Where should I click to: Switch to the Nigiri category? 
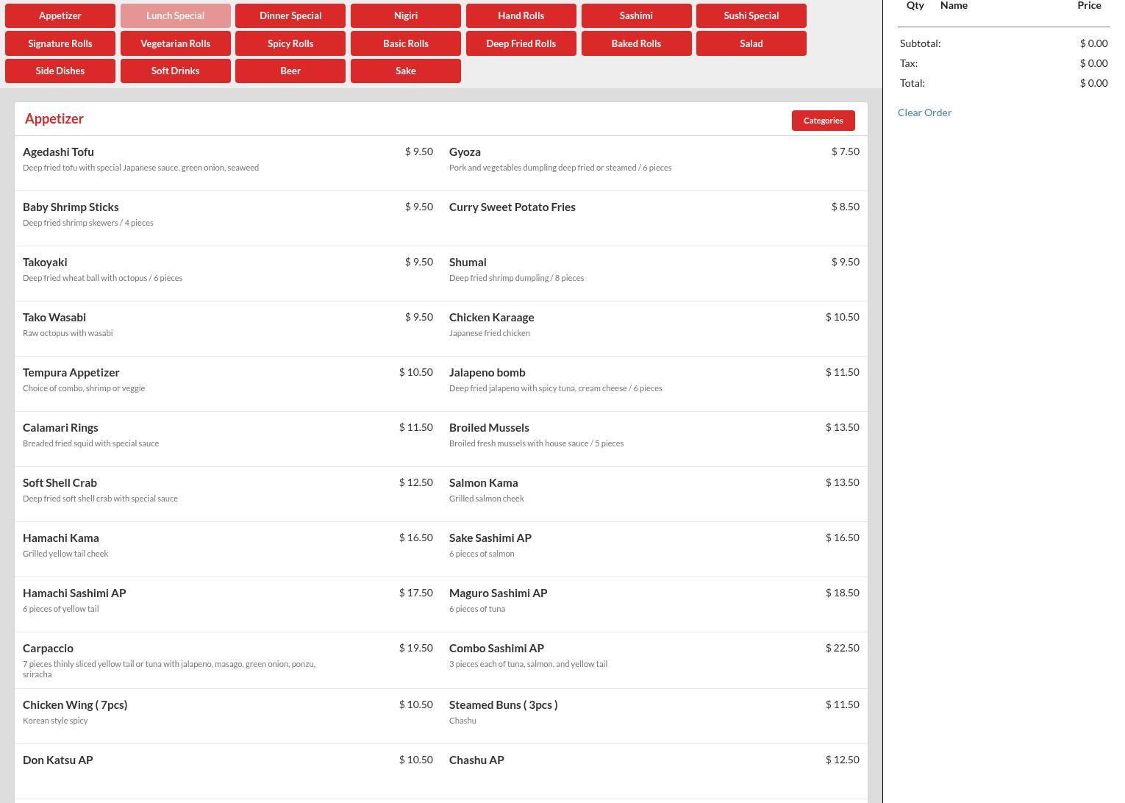(405, 15)
